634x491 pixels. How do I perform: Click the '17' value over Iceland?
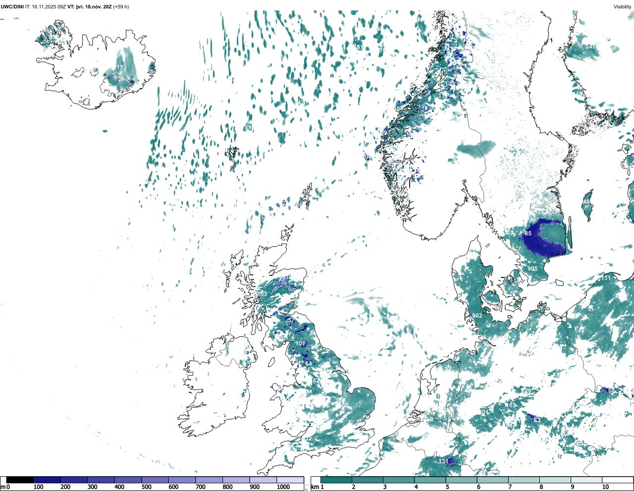click(x=119, y=67)
